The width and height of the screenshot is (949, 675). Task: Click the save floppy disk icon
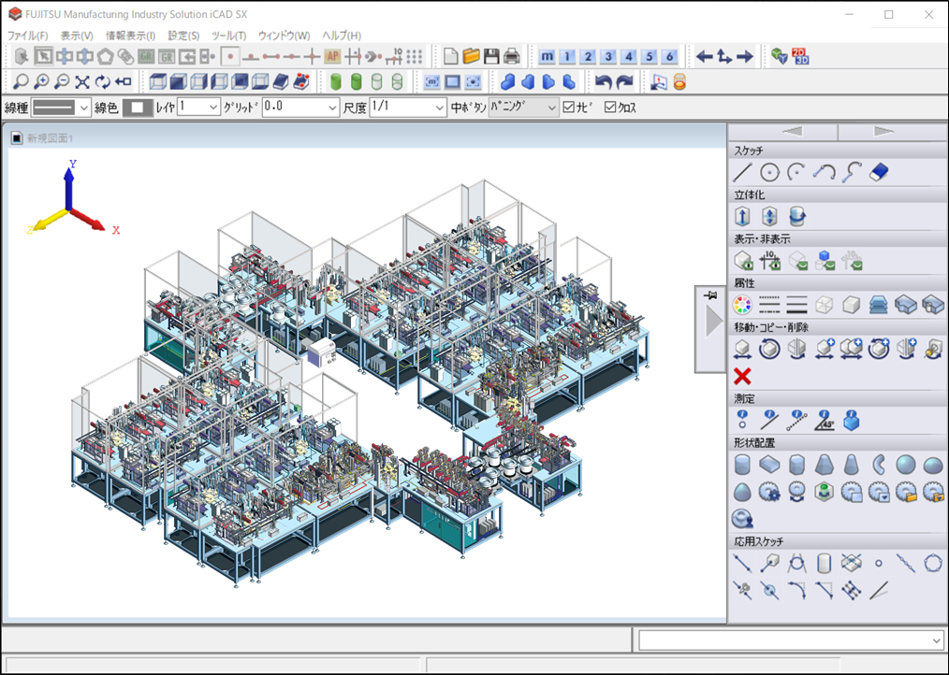491,56
